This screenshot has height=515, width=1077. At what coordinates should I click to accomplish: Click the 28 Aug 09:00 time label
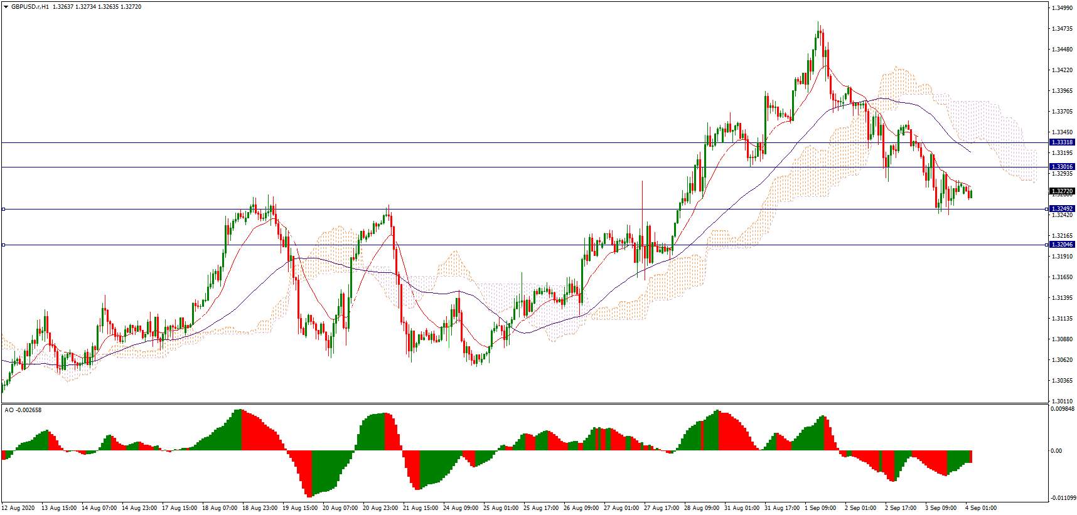(701, 507)
